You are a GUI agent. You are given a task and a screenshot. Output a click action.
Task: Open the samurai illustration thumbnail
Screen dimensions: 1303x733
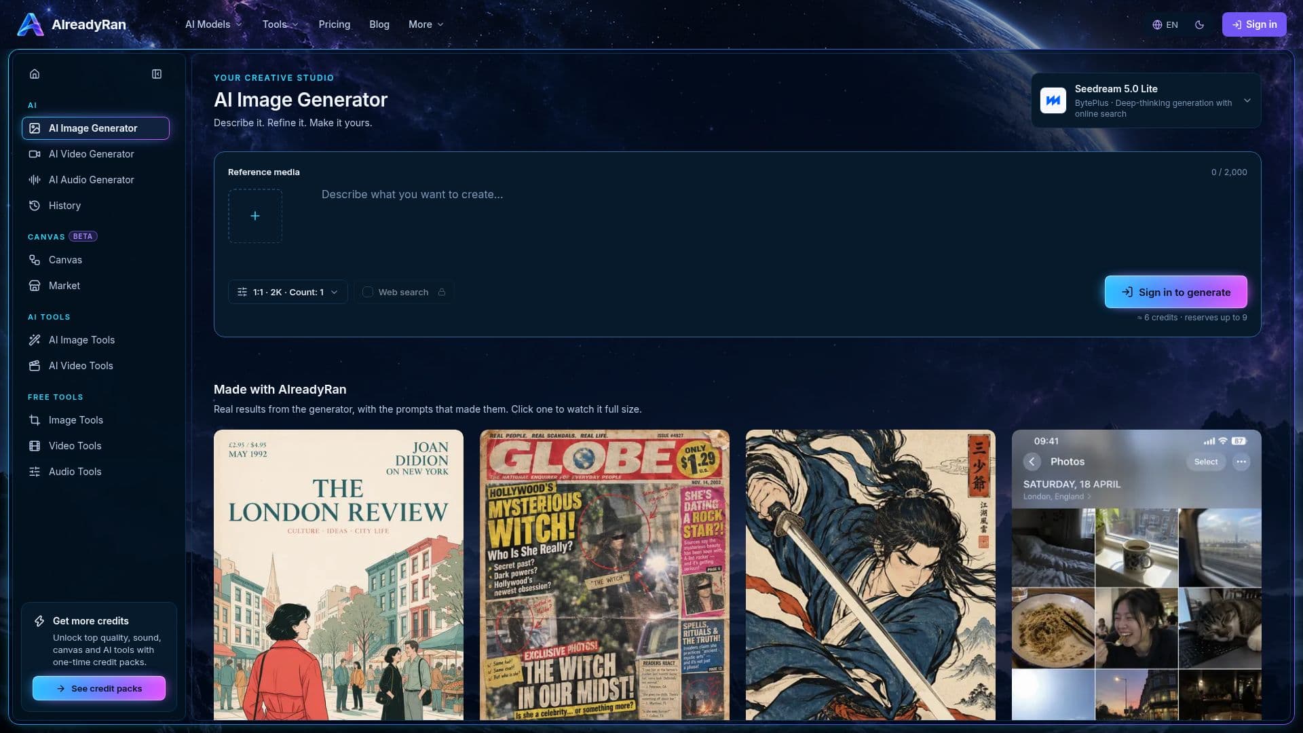pyautogui.click(x=871, y=575)
